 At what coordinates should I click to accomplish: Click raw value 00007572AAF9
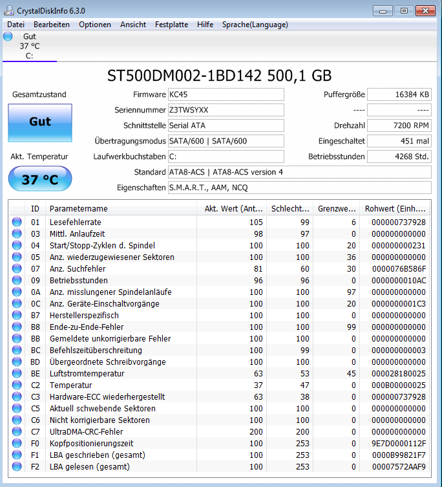pyautogui.click(x=399, y=466)
